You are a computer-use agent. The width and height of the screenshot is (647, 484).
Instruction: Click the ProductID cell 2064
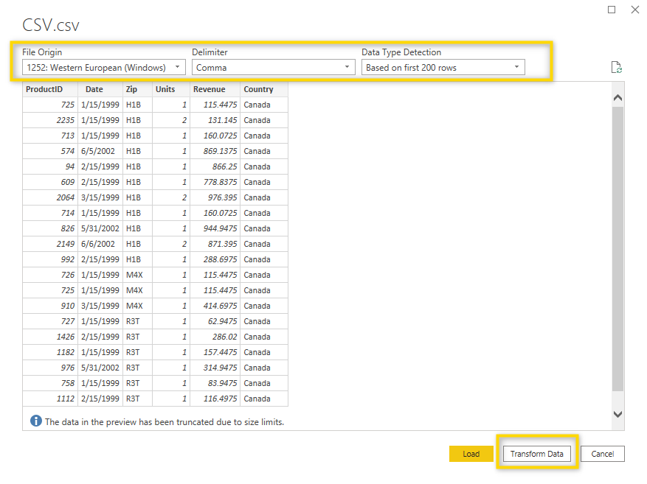click(x=50, y=197)
